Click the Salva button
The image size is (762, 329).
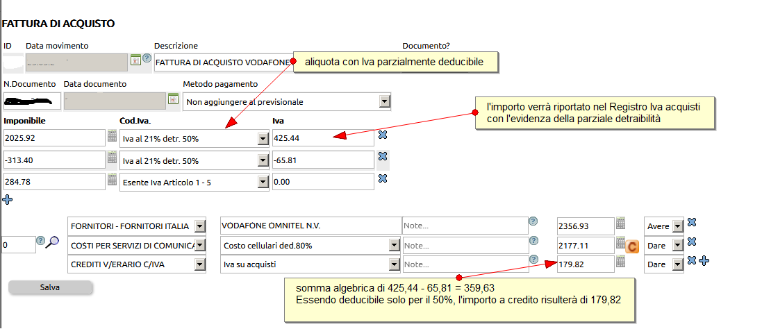click(x=50, y=287)
